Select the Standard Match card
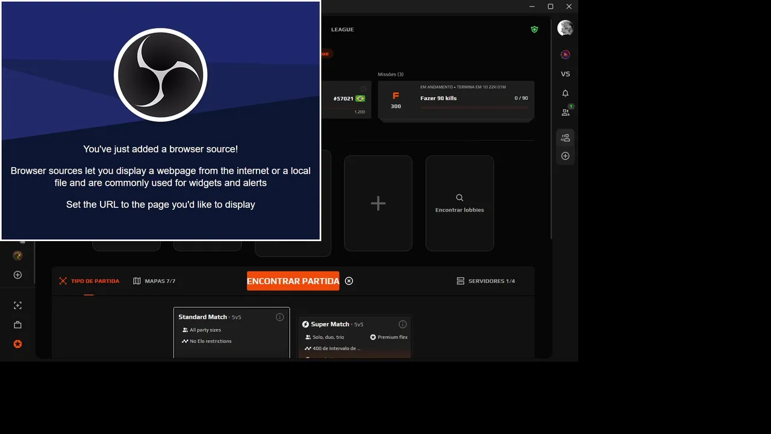The height and width of the screenshot is (434, 771). pos(231,333)
